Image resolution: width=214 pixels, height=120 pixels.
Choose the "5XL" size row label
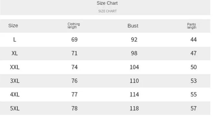coord(15,108)
